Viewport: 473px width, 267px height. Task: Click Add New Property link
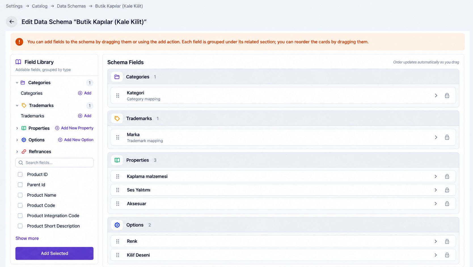[74, 128]
